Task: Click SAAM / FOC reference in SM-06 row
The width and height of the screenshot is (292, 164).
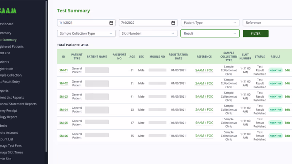Action: 204,136
